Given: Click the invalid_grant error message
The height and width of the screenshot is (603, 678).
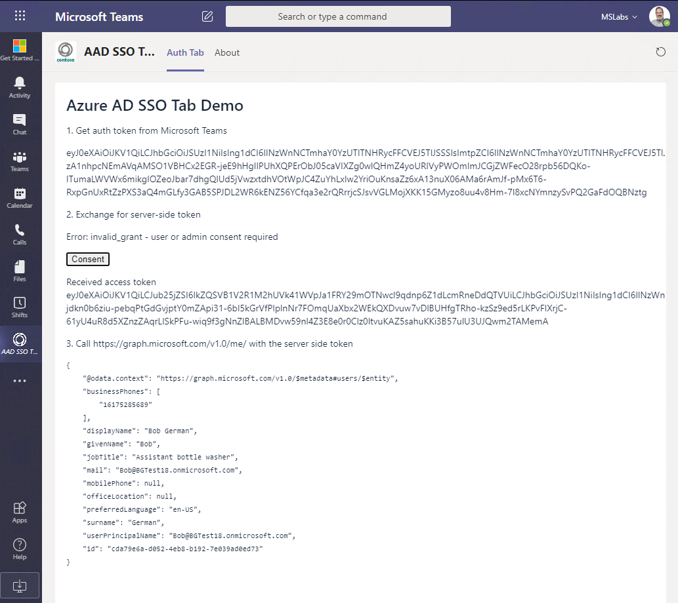Looking at the screenshot, I should click(172, 237).
